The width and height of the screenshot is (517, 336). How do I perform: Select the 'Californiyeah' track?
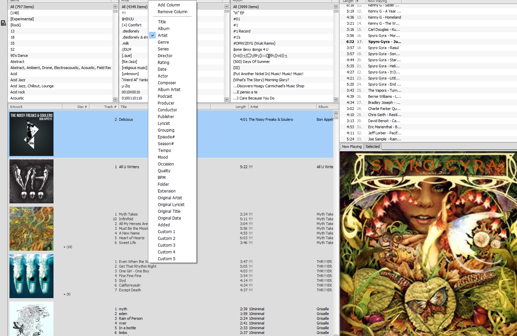pyautogui.click(x=129, y=285)
